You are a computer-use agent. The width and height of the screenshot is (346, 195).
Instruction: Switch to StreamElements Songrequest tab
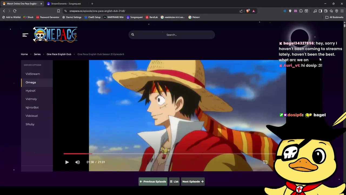click(66, 4)
